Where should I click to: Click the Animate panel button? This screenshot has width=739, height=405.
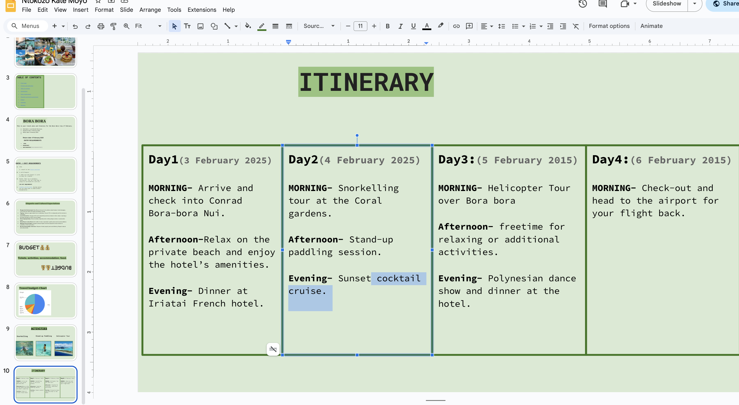651,26
